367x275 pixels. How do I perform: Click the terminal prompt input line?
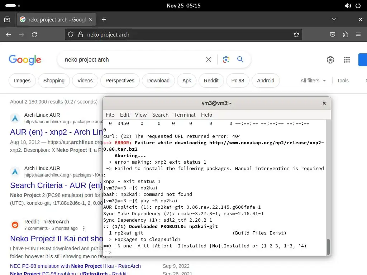click(214, 252)
